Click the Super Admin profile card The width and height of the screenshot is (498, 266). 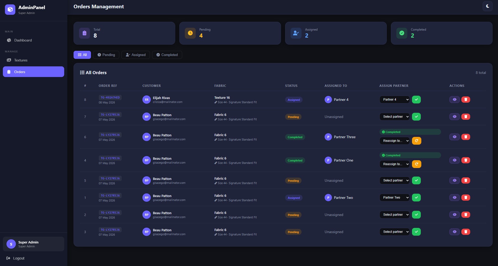[x=34, y=244]
